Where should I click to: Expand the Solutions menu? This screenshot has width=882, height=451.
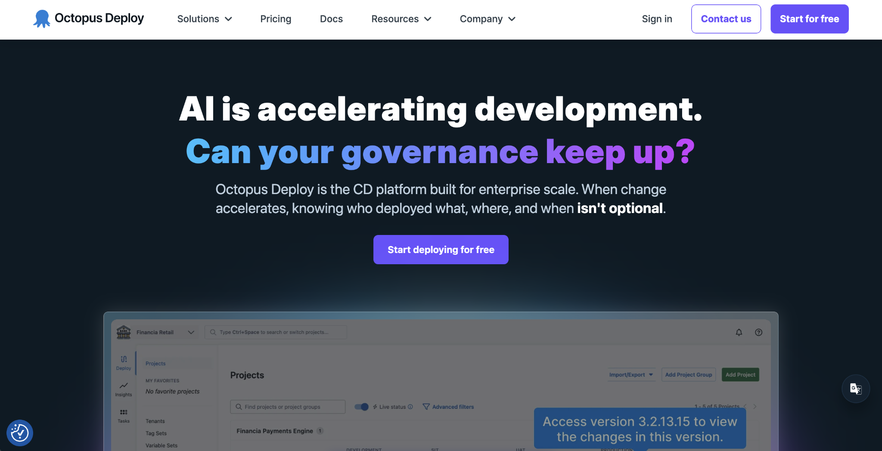[x=205, y=19]
